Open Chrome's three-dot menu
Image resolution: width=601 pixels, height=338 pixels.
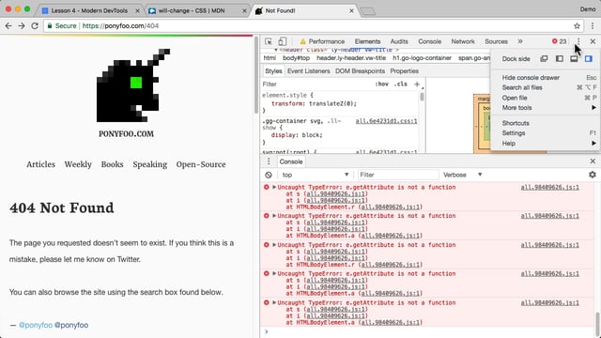click(x=593, y=26)
